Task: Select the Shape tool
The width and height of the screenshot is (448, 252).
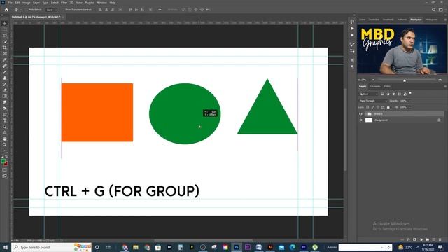Action: coord(5,132)
